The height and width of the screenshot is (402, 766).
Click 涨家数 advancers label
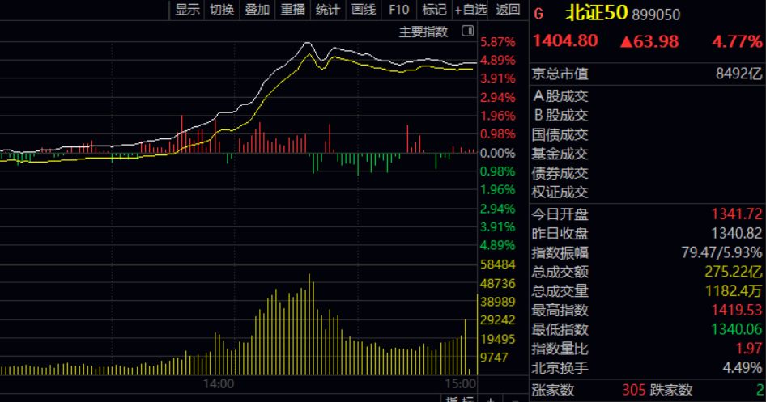[552, 391]
